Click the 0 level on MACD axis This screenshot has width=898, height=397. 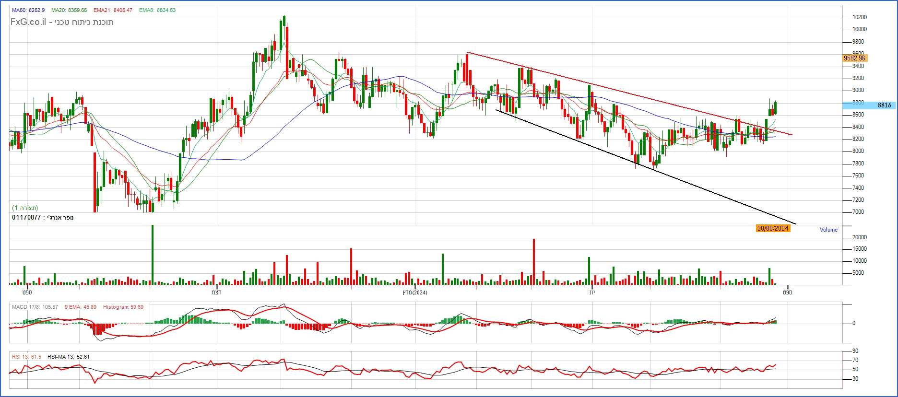click(x=853, y=324)
